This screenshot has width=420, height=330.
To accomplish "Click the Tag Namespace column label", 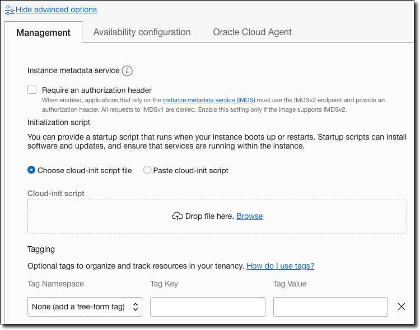I will pos(55,284).
